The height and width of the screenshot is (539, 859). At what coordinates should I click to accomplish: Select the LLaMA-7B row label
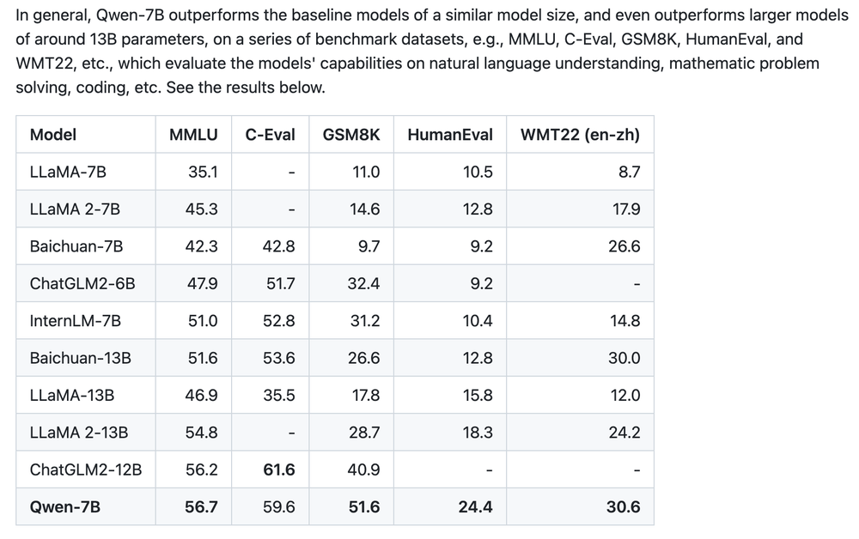point(68,173)
